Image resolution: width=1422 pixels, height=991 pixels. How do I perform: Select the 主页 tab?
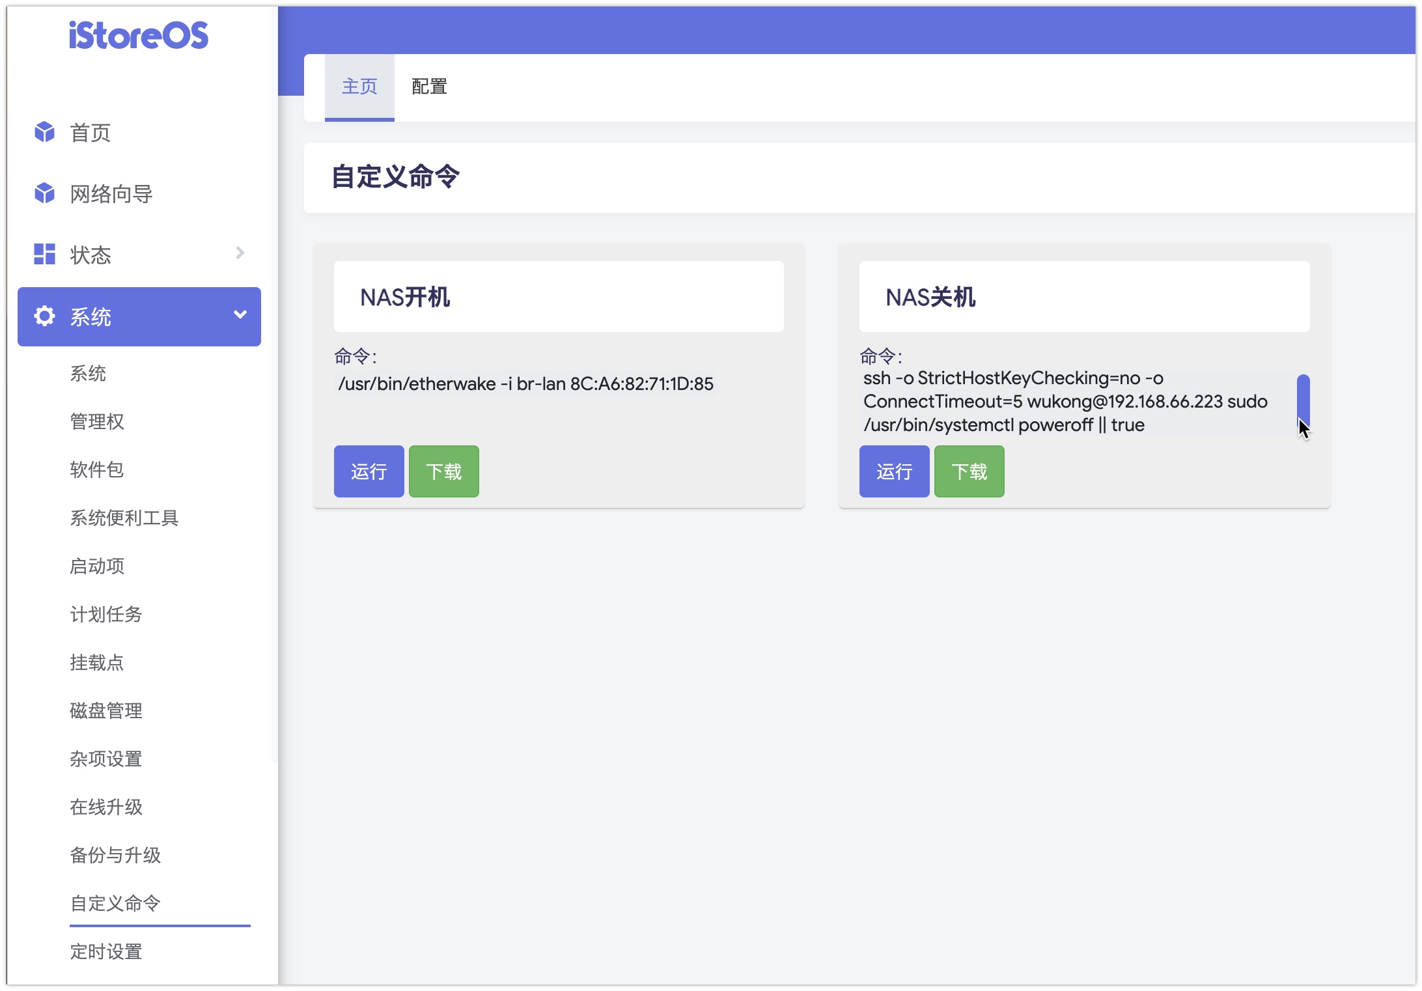click(x=359, y=87)
